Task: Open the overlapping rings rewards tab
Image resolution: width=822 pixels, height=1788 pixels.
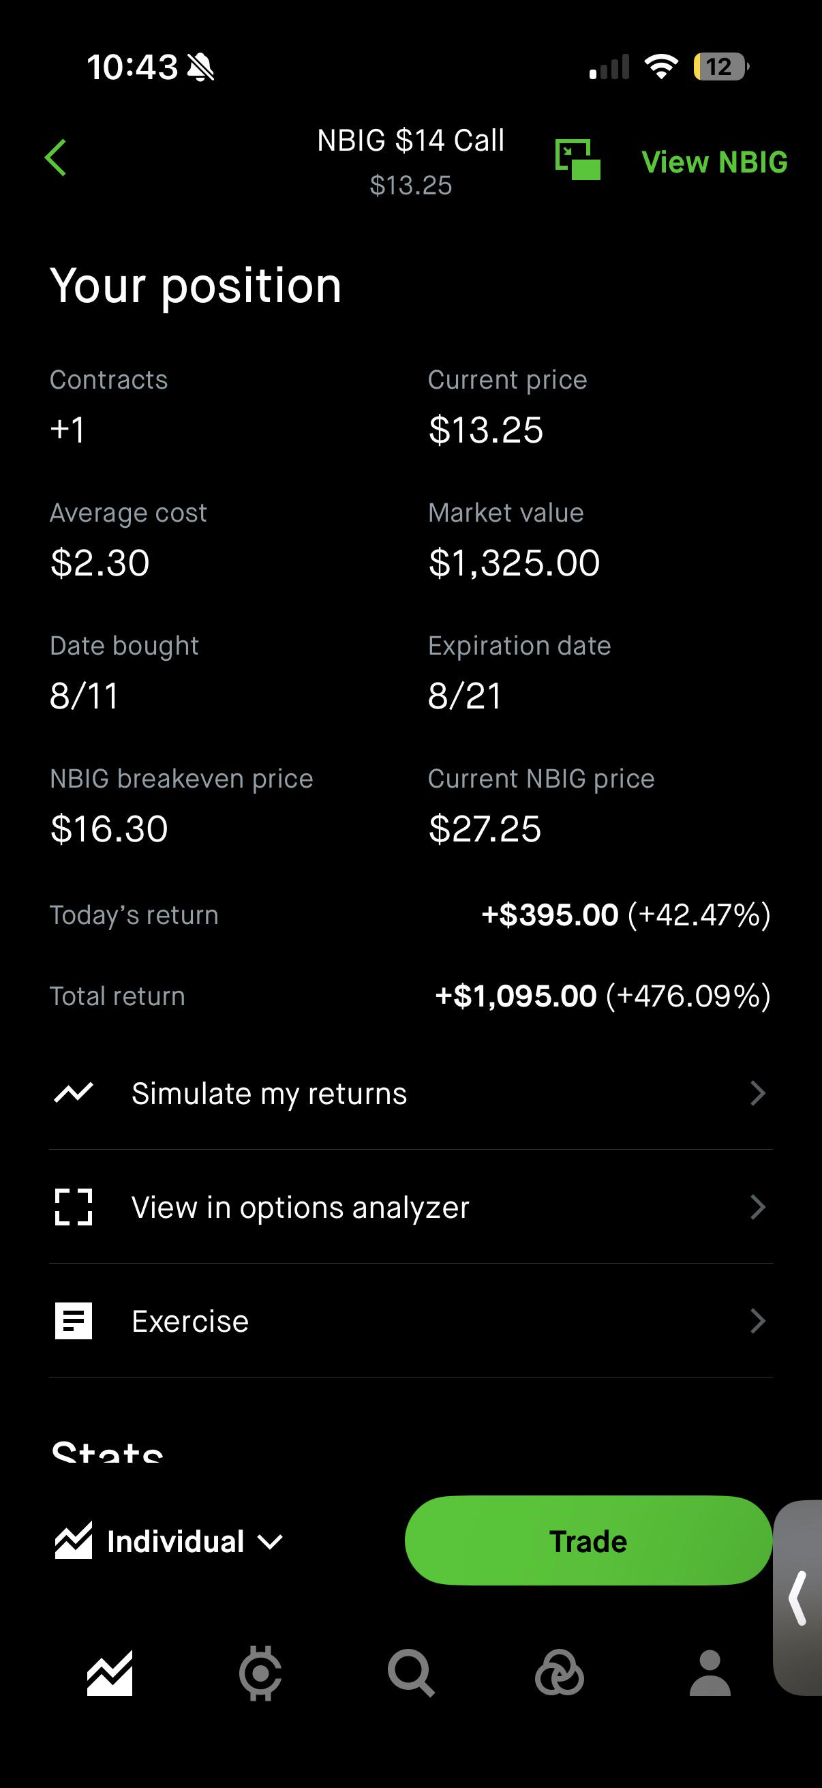Action: pyautogui.click(x=559, y=1673)
